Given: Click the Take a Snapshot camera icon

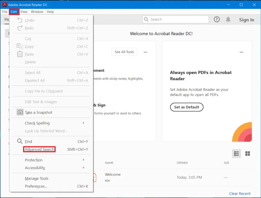Looking at the screenshot, I should coord(20,113).
